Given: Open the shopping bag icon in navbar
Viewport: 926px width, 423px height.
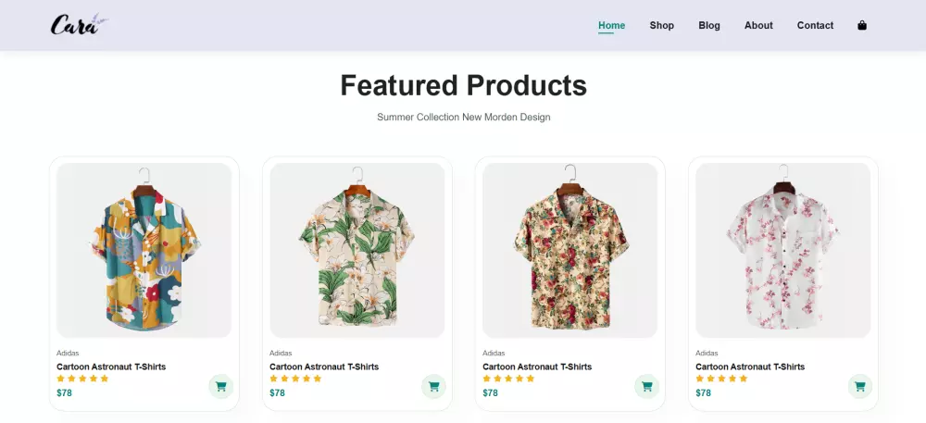Looking at the screenshot, I should [862, 26].
